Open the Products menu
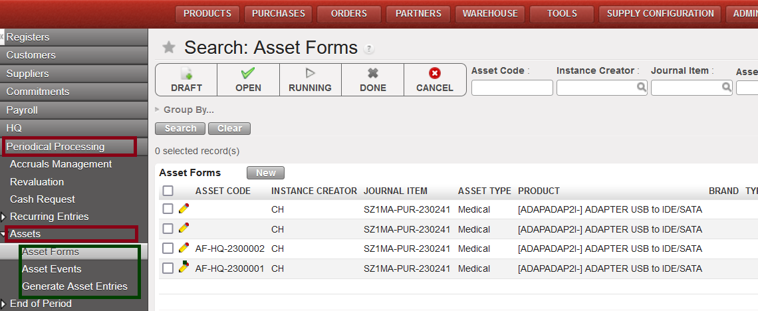The width and height of the screenshot is (758, 311). point(207,13)
